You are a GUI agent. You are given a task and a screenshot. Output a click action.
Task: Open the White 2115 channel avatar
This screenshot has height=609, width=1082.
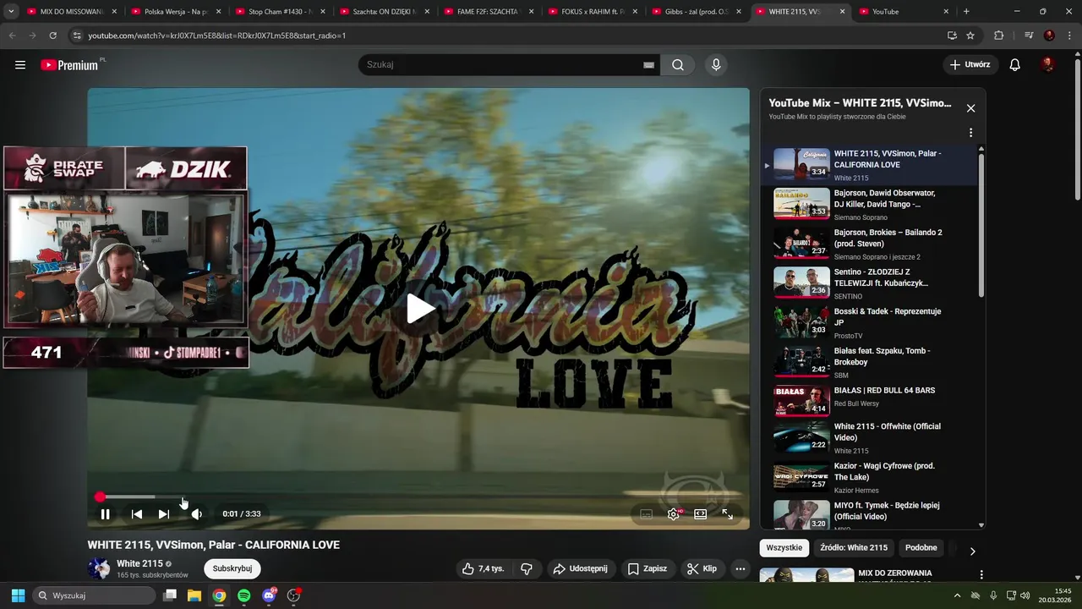pos(99,568)
